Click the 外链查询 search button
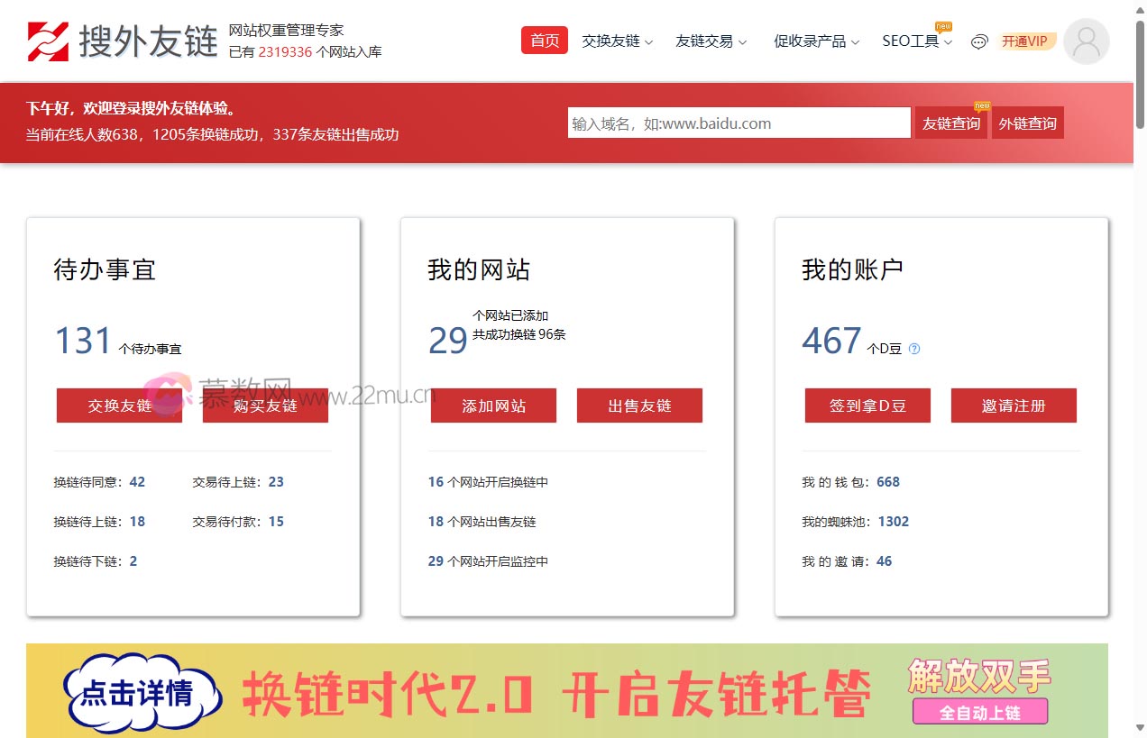This screenshot has width=1147, height=738. 1027,123
